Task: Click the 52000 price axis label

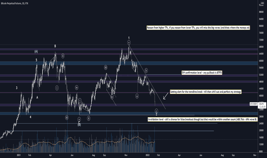Action: click(261, 75)
